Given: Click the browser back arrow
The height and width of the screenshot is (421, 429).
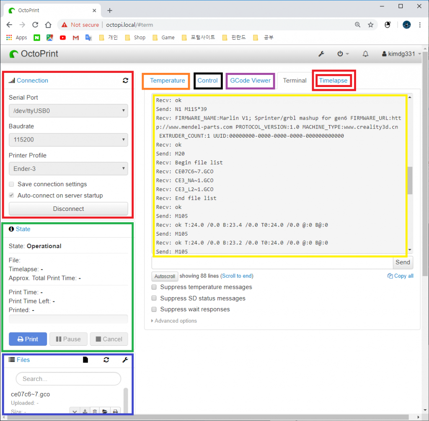Looking at the screenshot, I should (9, 25).
